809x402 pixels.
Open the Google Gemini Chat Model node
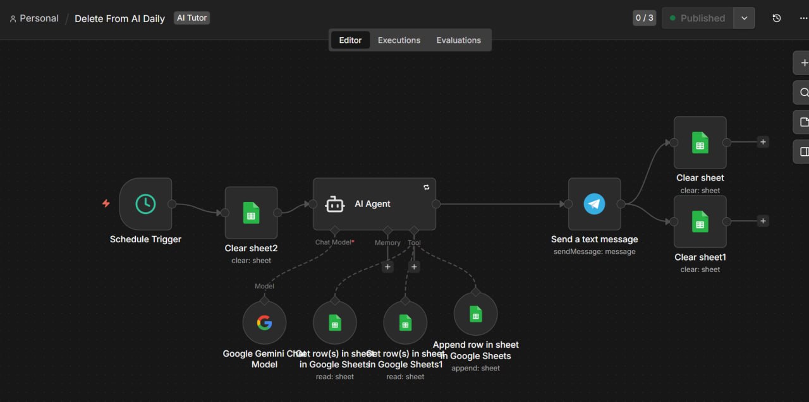(264, 322)
